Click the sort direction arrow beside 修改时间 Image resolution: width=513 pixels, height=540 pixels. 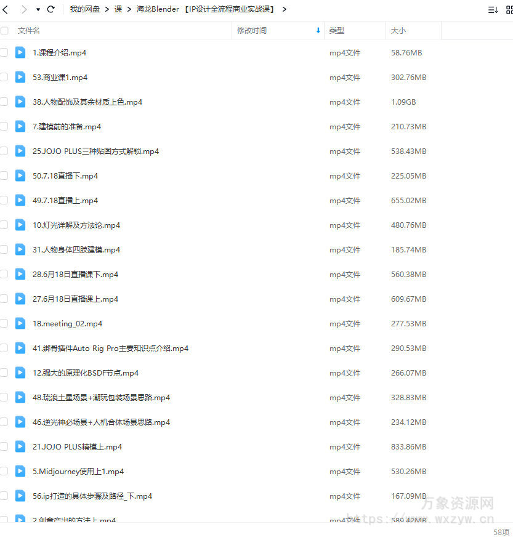click(318, 30)
